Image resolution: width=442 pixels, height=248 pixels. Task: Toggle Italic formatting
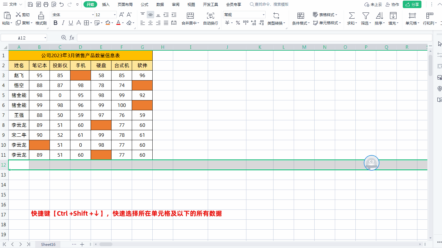pyautogui.click(x=63, y=23)
